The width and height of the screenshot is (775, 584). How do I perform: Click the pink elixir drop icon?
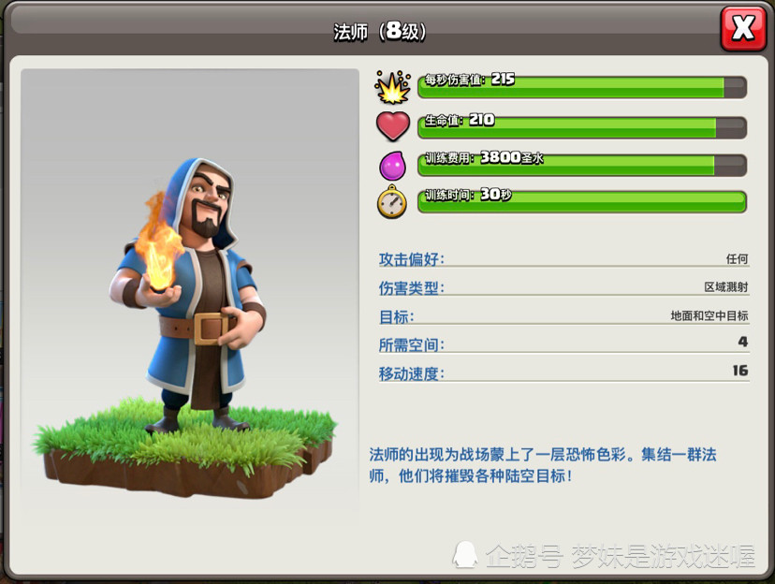pos(392,166)
